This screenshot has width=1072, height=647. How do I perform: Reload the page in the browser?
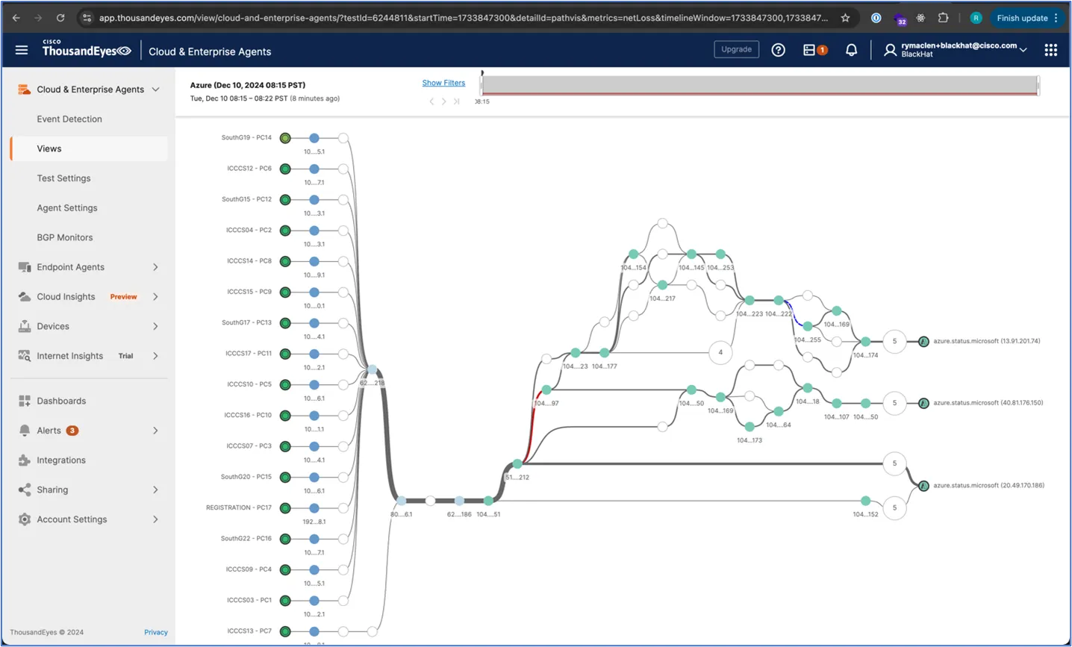pyautogui.click(x=60, y=18)
